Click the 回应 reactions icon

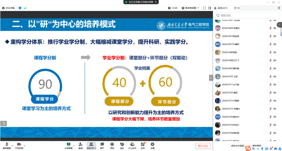tap(121, 145)
